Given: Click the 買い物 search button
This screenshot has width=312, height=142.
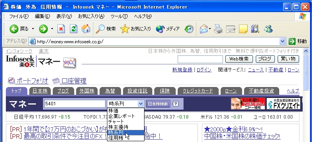Looking at the screenshot, I should (288, 59).
